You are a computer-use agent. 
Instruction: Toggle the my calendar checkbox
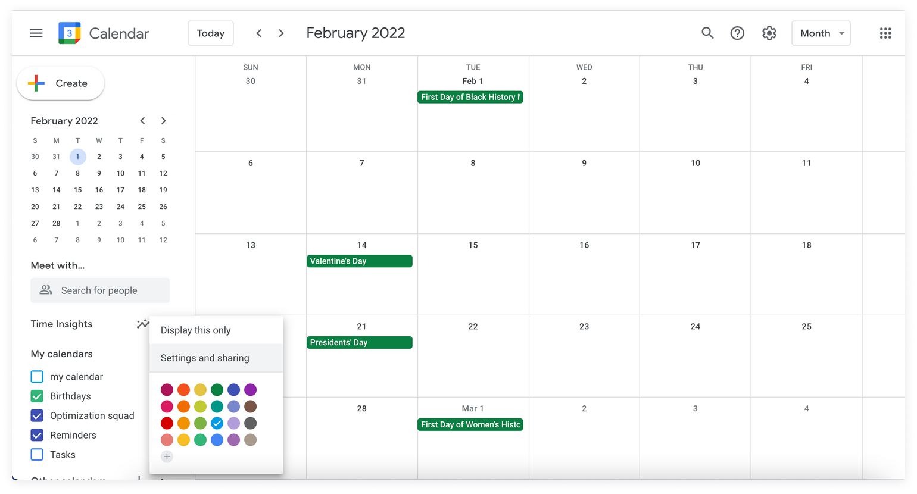(x=37, y=377)
